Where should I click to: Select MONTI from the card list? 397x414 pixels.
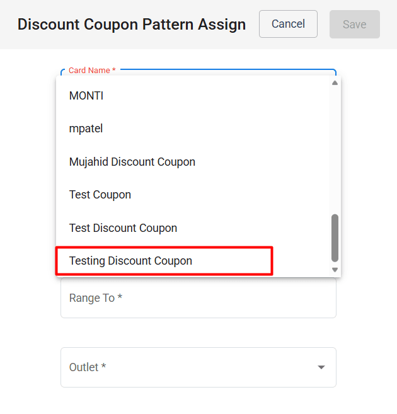86,96
